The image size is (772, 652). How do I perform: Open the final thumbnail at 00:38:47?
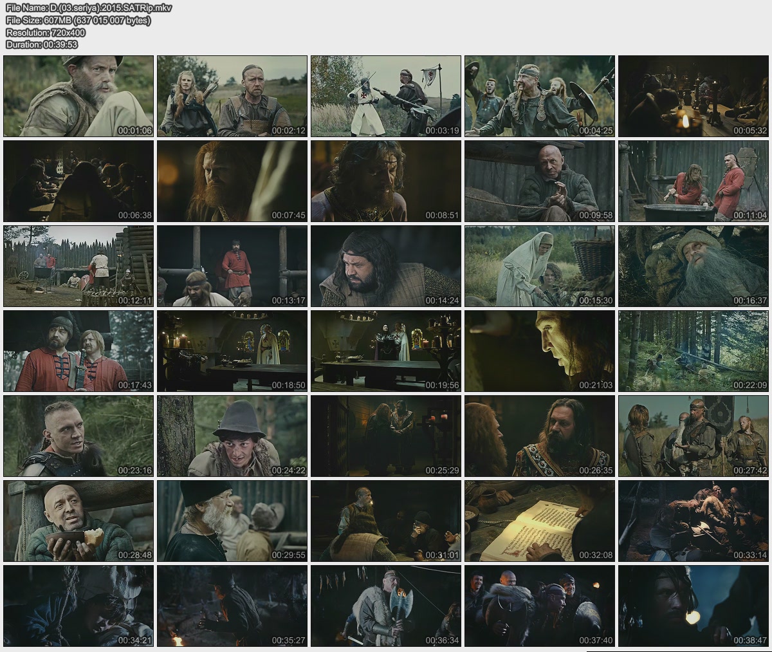694,606
